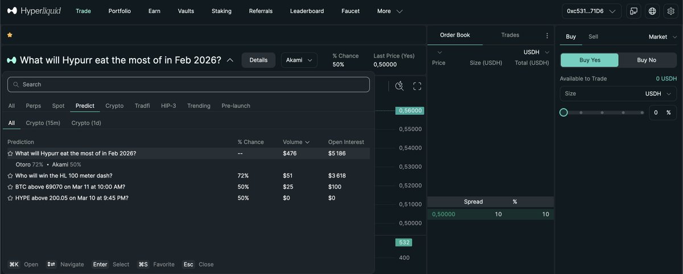
Task: Select the top-level All category tab
Action: pyautogui.click(x=11, y=106)
